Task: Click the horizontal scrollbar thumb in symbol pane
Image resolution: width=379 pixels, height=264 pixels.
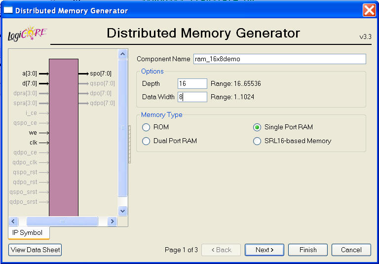Action: [x=62, y=221]
